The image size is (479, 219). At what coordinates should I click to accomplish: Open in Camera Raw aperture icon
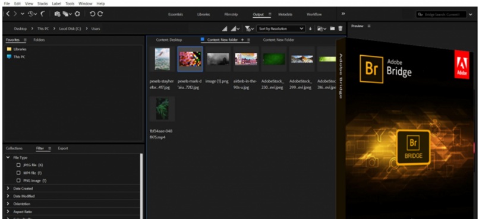point(78,14)
